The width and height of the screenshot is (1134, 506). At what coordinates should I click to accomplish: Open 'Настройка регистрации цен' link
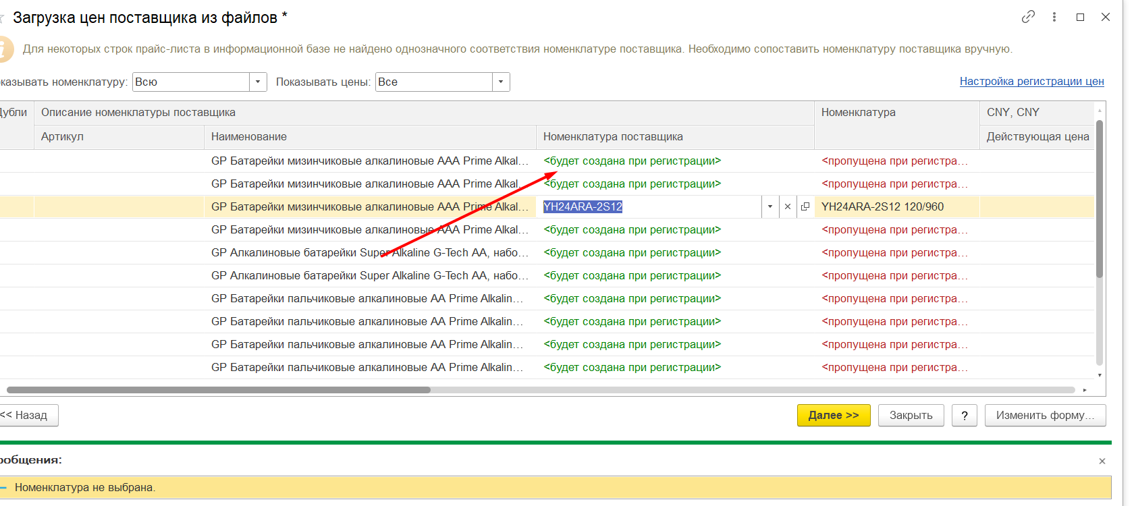point(1031,82)
